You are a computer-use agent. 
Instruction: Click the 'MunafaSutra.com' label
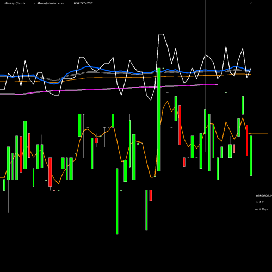tap(51, 3)
